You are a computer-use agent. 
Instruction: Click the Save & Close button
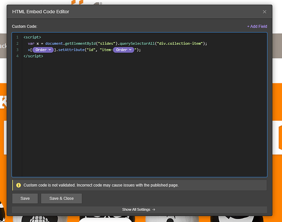61,198
